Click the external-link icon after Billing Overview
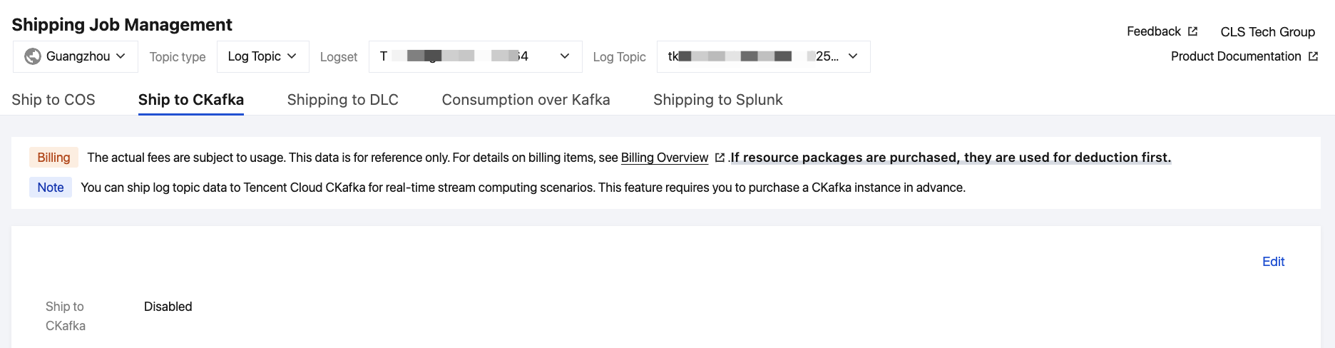This screenshot has height=348, width=1335. [720, 158]
